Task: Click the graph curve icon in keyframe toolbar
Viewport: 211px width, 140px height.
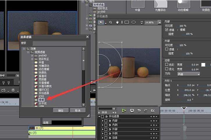Action: coord(153,110)
